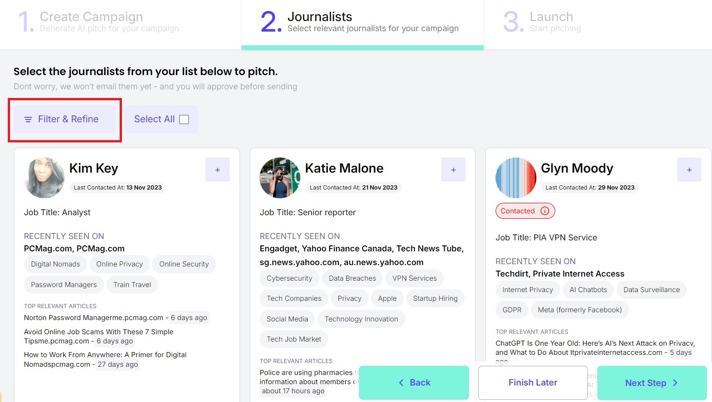This screenshot has width=712, height=402.
Task: Select the Startup Hiring topic tag
Action: [x=435, y=299]
